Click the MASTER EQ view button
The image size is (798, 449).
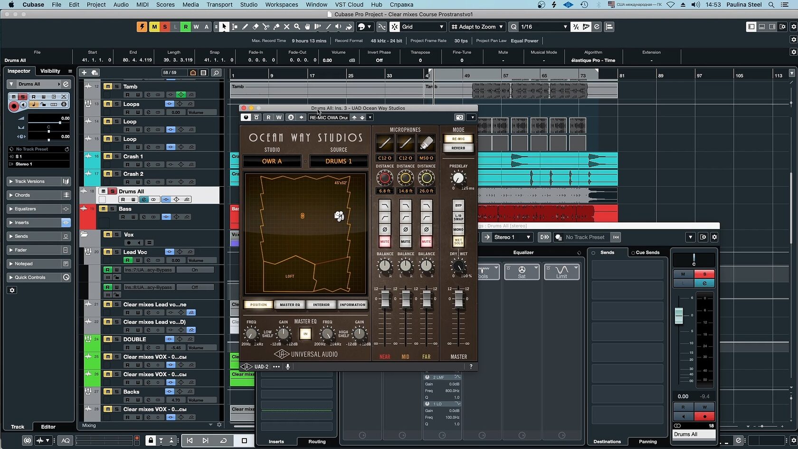290,305
